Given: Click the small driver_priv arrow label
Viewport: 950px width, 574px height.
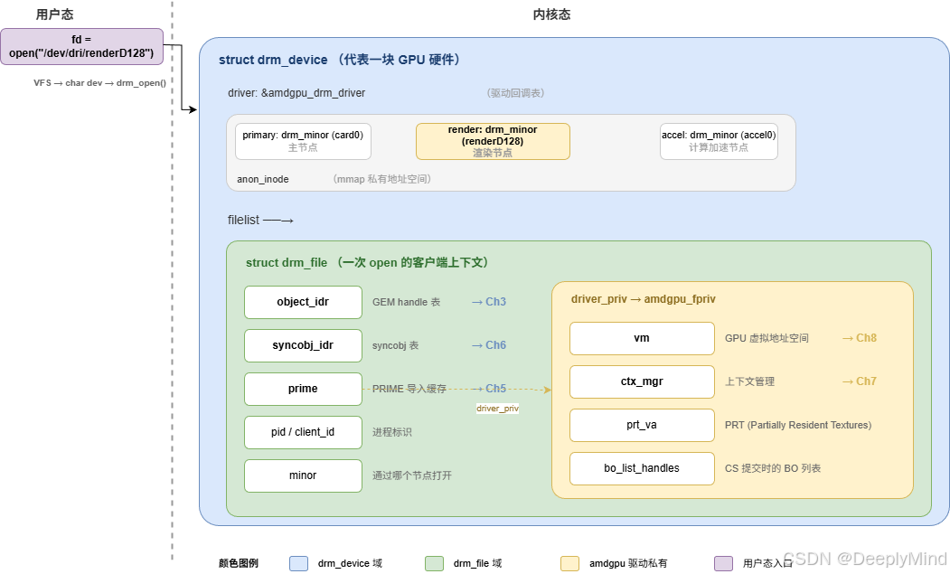Looking at the screenshot, I should [497, 409].
